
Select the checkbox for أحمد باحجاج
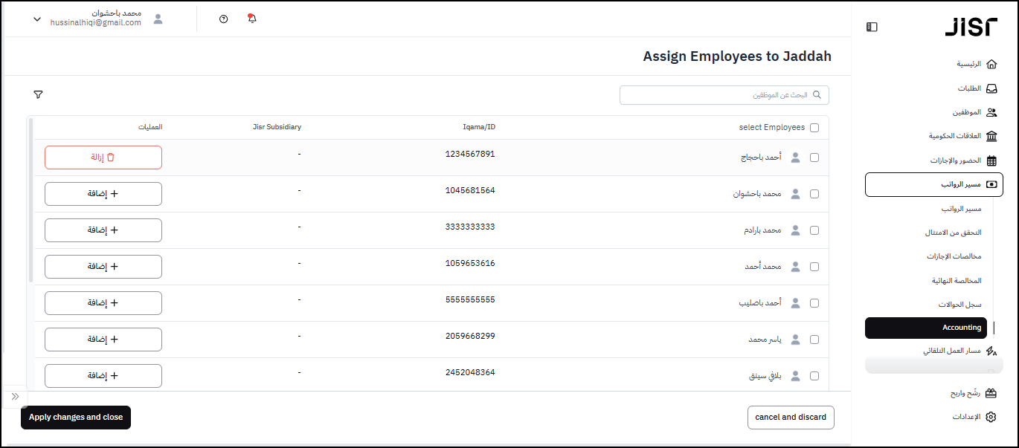click(814, 158)
